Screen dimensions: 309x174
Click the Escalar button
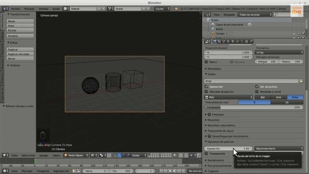point(20,30)
